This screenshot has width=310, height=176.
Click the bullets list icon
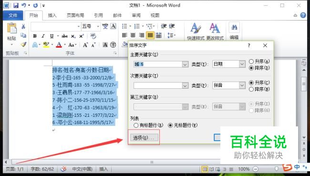click(x=124, y=26)
